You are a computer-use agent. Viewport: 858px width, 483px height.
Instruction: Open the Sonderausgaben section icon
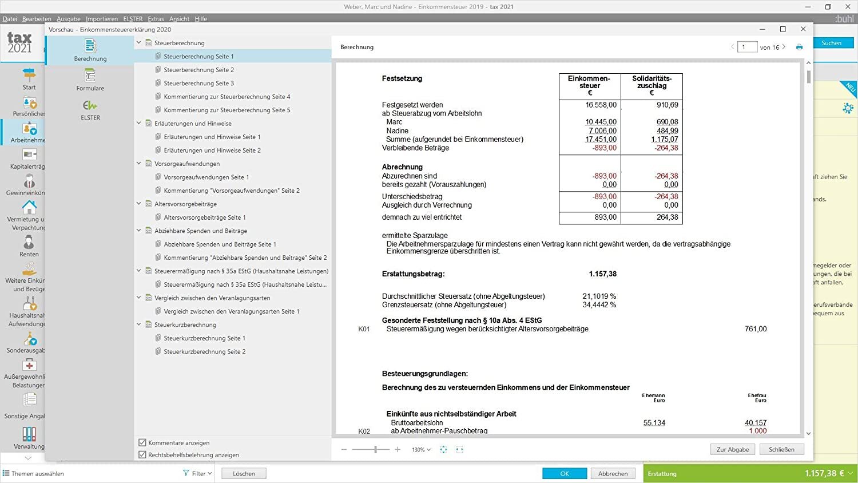point(29,338)
